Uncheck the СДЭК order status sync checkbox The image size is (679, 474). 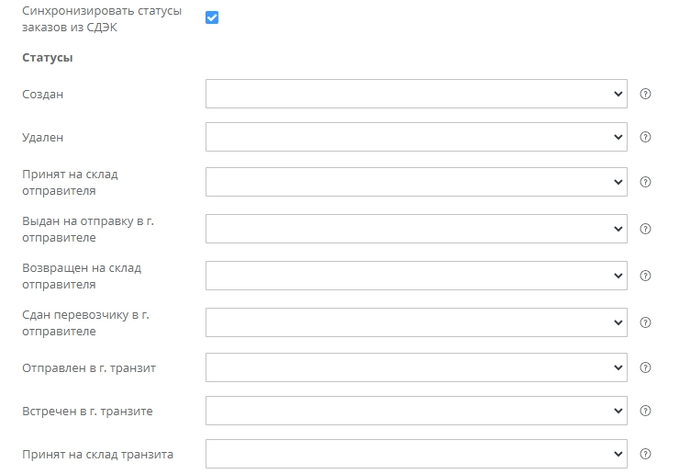[212, 17]
